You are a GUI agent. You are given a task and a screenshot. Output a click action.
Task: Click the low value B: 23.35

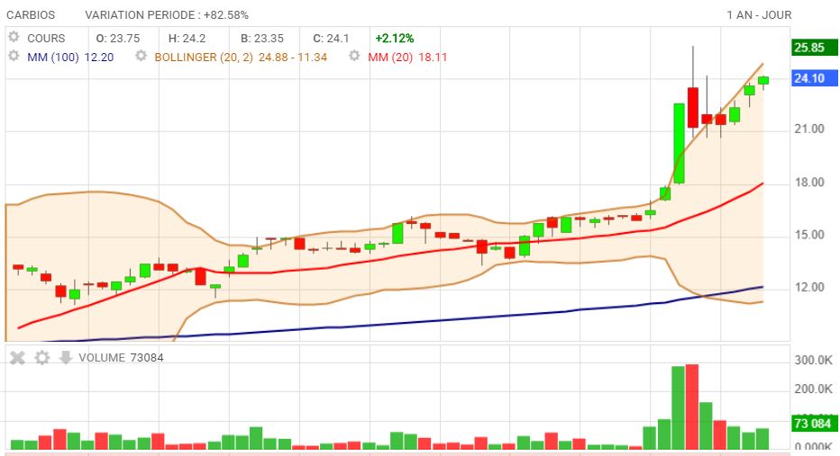pyautogui.click(x=262, y=39)
